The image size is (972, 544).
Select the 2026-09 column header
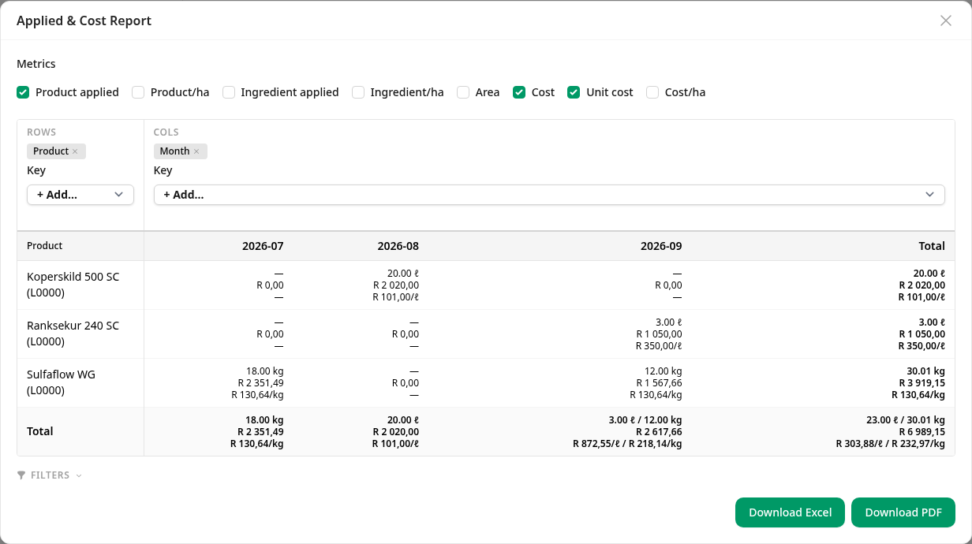(x=661, y=246)
